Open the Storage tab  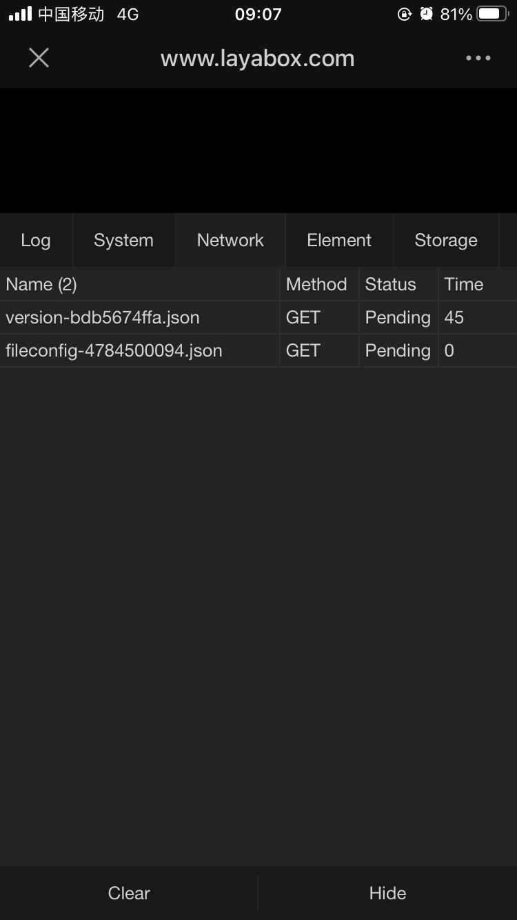coord(446,240)
